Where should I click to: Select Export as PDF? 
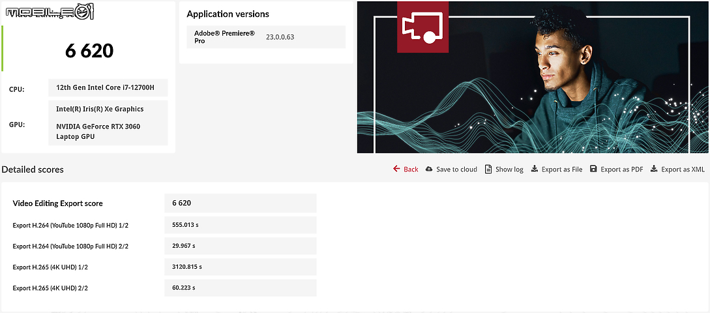[x=622, y=170]
